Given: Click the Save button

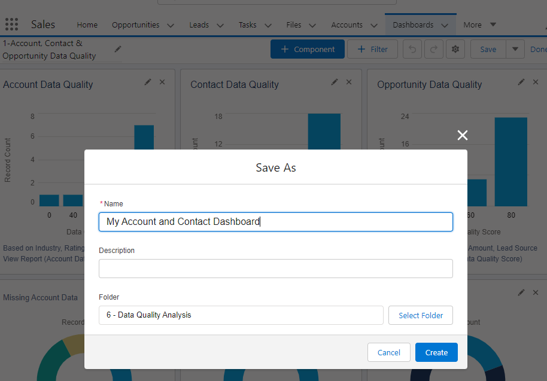Looking at the screenshot, I should [488, 49].
